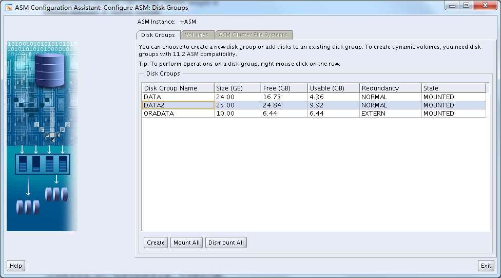The height and width of the screenshot is (278, 501).
Task: Click the 4.36 usable cell
Action: (334, 97)
